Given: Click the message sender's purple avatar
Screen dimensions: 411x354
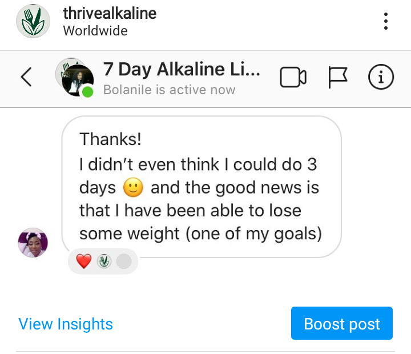Looking at the screenshot, I should pos(33,242).
